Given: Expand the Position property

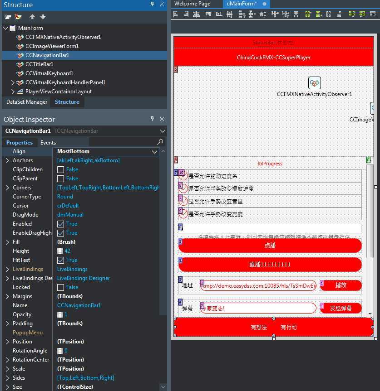Looking at the screenshot, I should point(7,341).
